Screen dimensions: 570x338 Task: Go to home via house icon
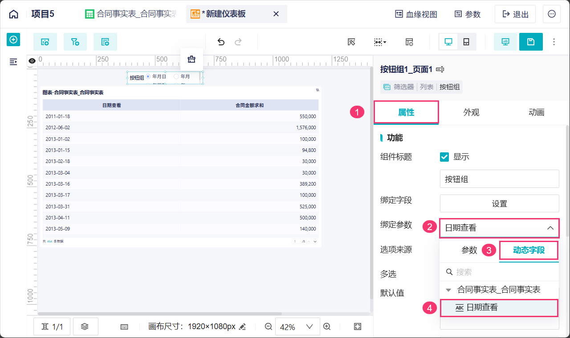click(x=14, y=14)
